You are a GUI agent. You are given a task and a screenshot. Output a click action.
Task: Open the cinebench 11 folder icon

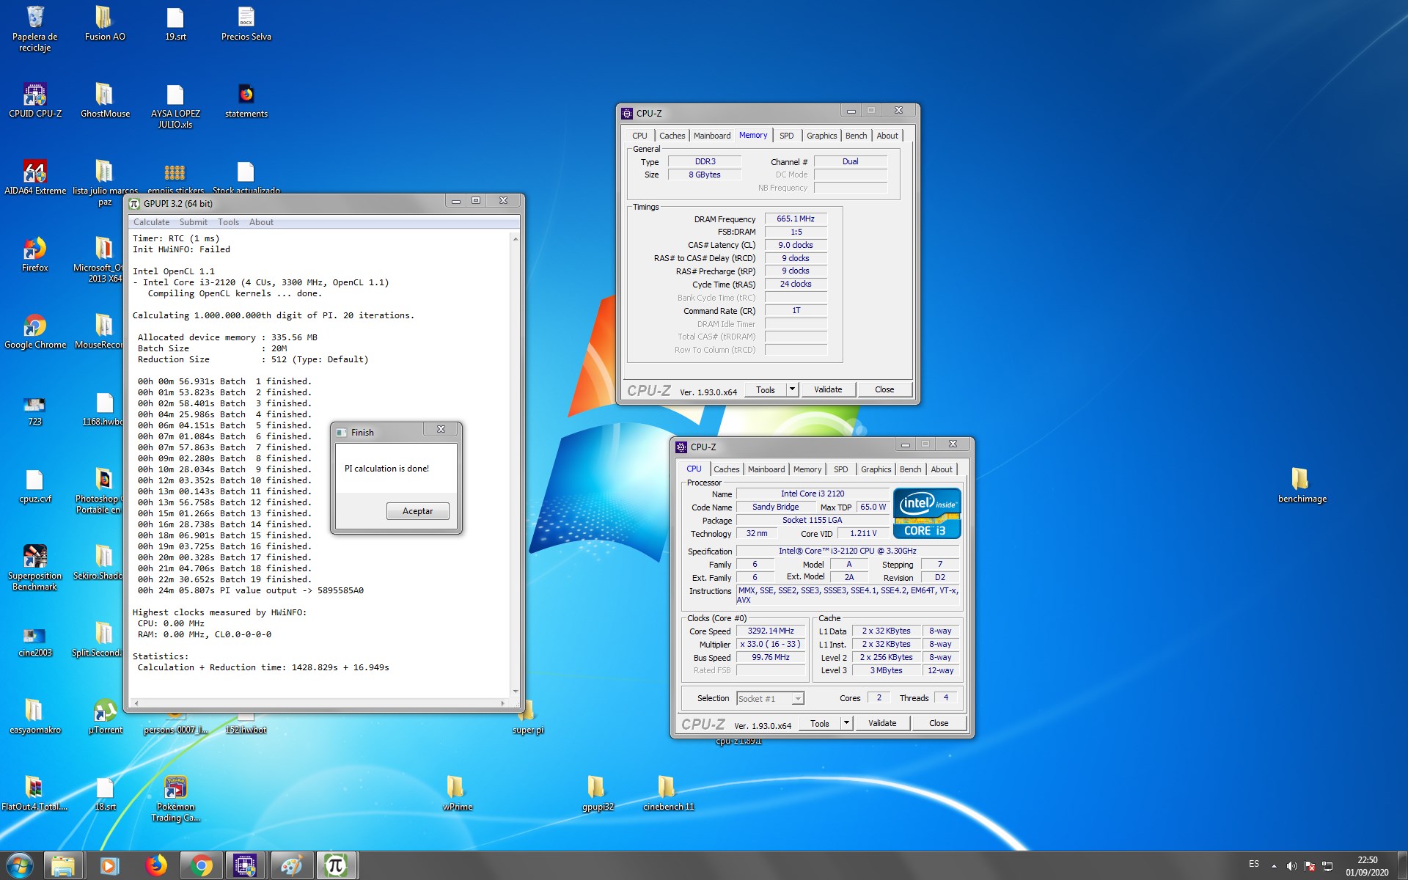(667, 793)
